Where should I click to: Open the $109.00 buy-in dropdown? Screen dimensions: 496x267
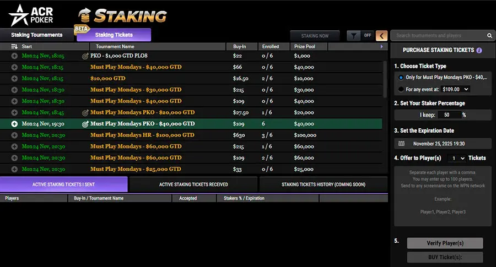pyautogui.click(x=455, y=89)
